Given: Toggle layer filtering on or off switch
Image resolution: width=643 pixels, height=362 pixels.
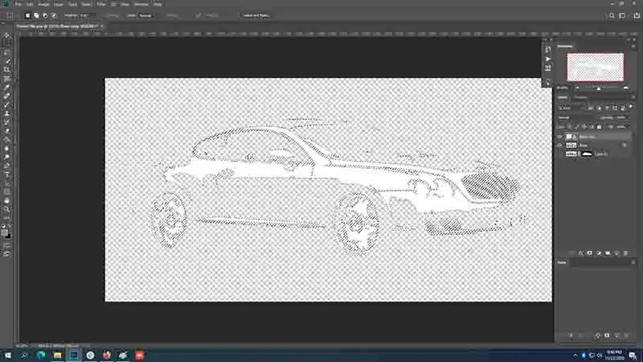Looking at the screenshot, I should click(x=631, y=107).
